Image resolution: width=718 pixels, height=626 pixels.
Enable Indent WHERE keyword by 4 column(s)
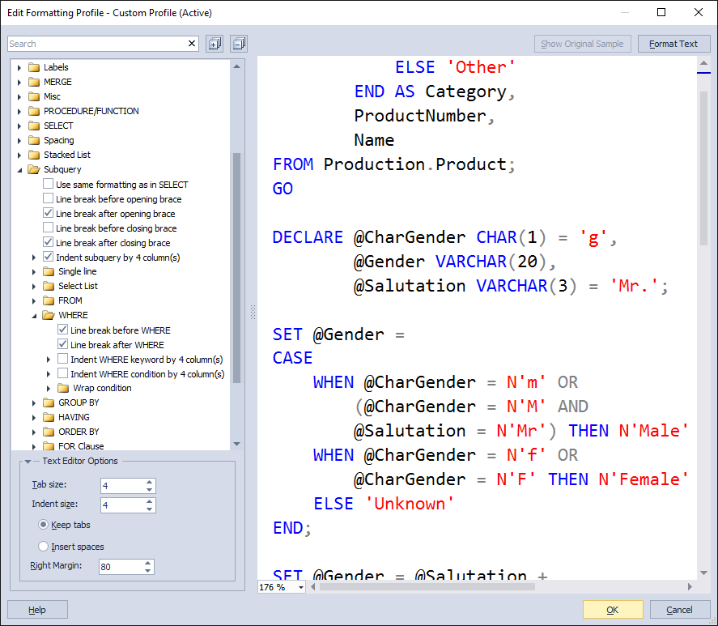62,359
